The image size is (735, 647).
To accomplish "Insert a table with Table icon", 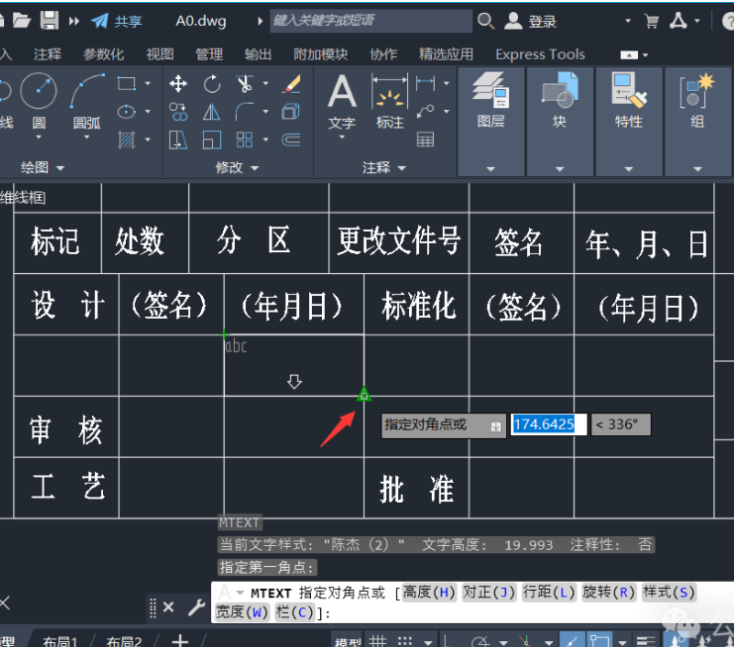I will click(x=425, y=139).
